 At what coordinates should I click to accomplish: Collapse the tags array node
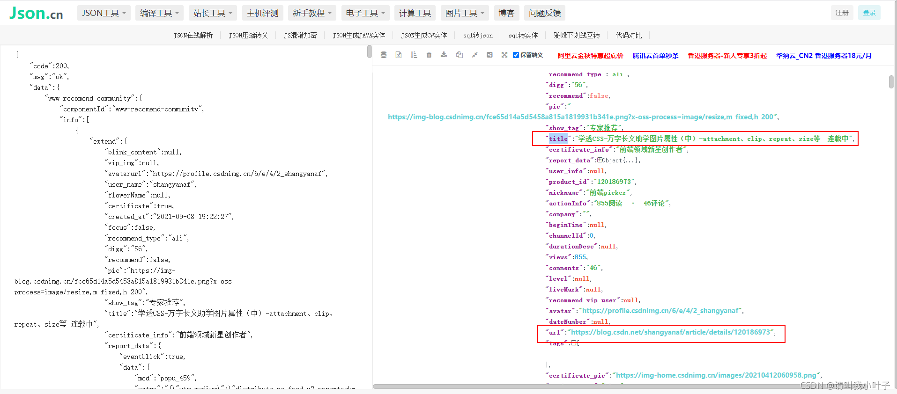tap(573, 343)
